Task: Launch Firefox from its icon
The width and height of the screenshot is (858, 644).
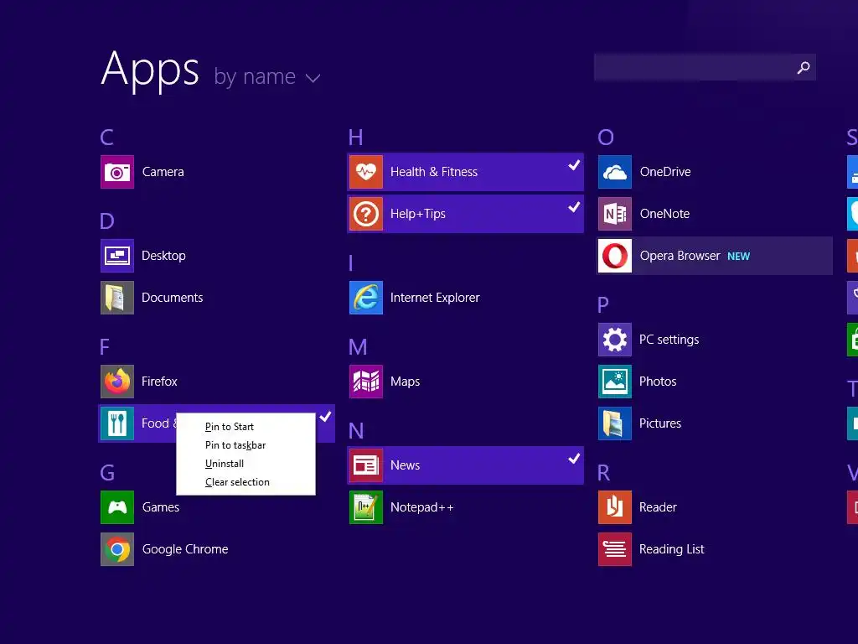Action: click(117, 382)
